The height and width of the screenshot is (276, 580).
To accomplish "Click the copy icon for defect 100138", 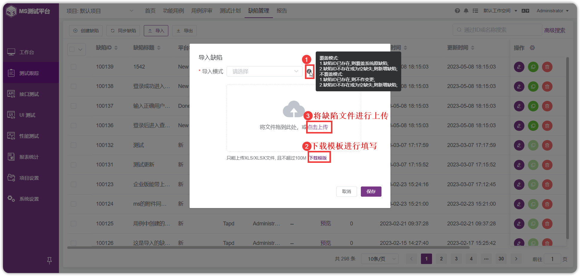I will pyautogui.click(x=533, y=87).
